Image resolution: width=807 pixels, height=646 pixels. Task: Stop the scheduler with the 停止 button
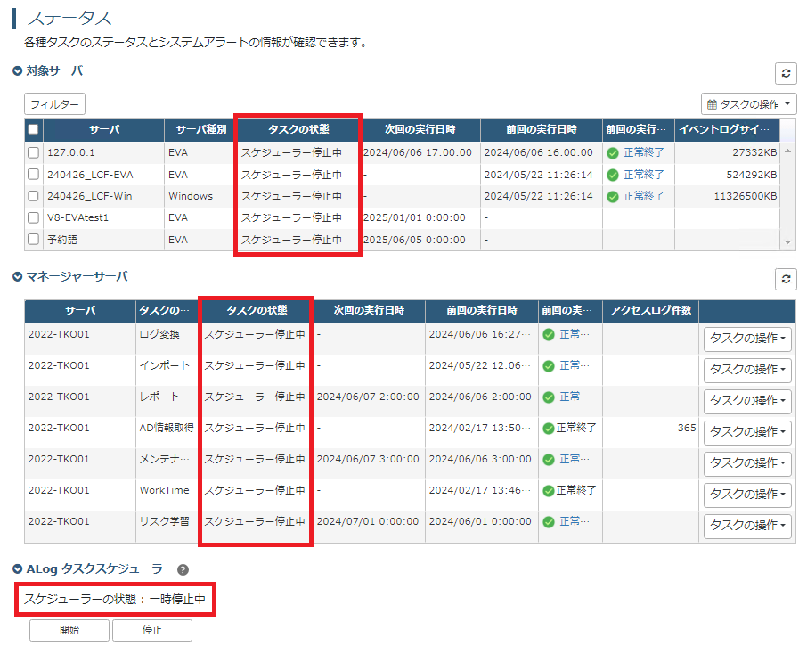pyautogui.click(x=151, y=631)
